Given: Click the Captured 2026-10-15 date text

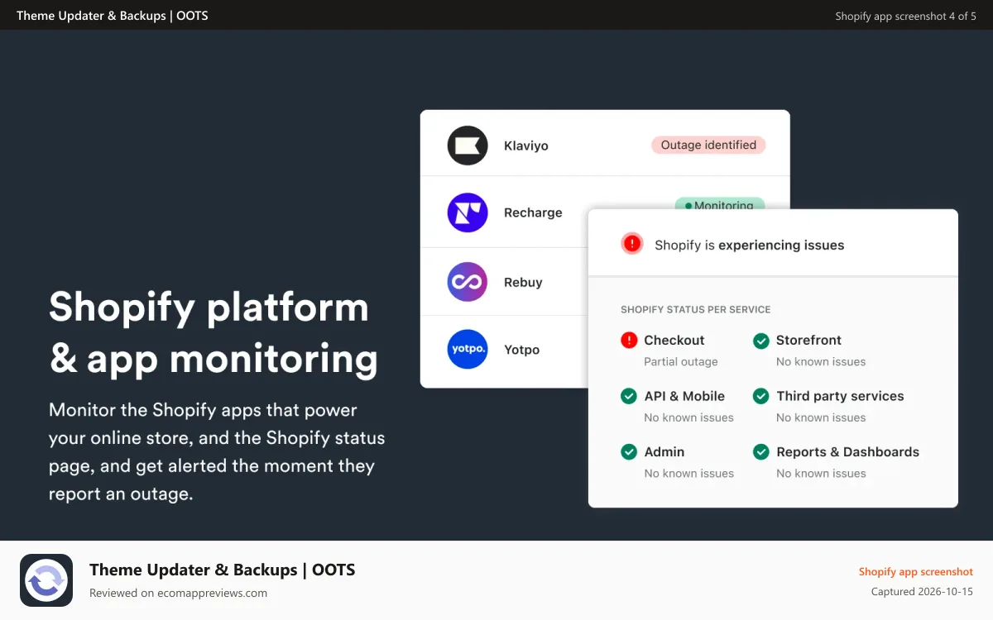Looking at the screenshot, I should tap(922, 592).
